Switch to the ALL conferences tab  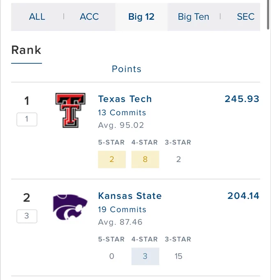tap(37, 17)
